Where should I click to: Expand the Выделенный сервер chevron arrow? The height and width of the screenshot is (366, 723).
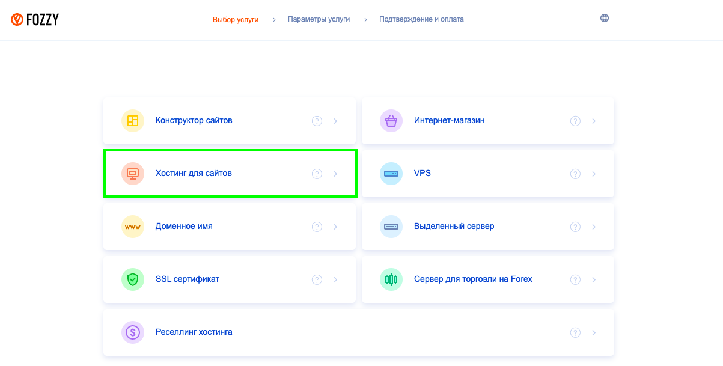594,227
